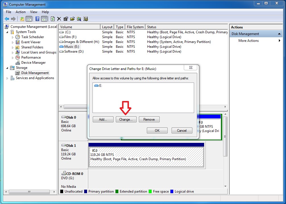The height and width of the screenshot is (204, 286).
Task: Toggle the Show/Hide Console Tree icon
Action: pyautogui.click(x=29, y=19)
